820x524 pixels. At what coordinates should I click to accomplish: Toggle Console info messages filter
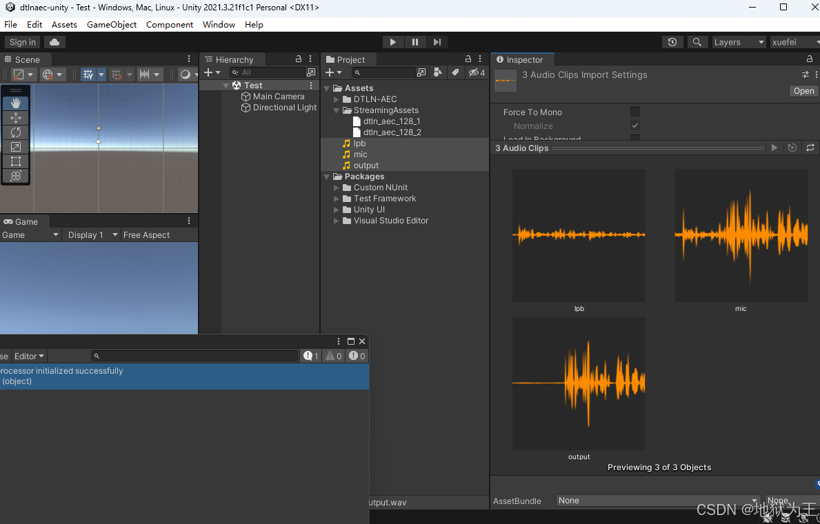click(x=310, y=356)
